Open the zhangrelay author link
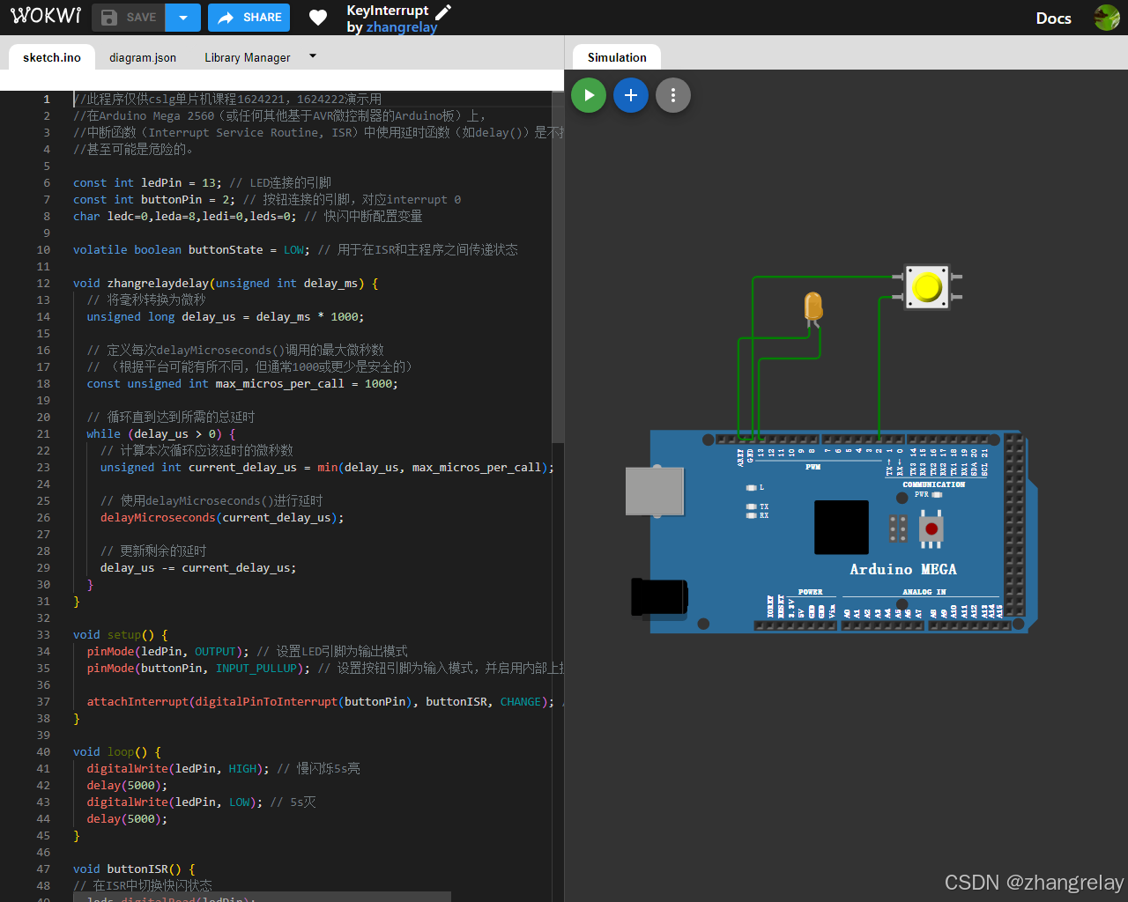This screenshot has width=1128, height=902. click(x=402, y=27)
